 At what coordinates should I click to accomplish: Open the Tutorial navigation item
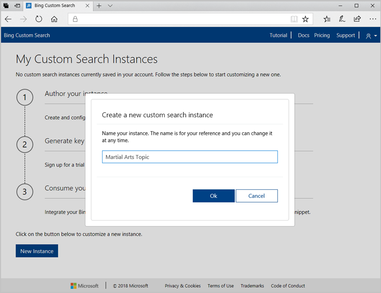pyautogui.click(x=278, y=35)
